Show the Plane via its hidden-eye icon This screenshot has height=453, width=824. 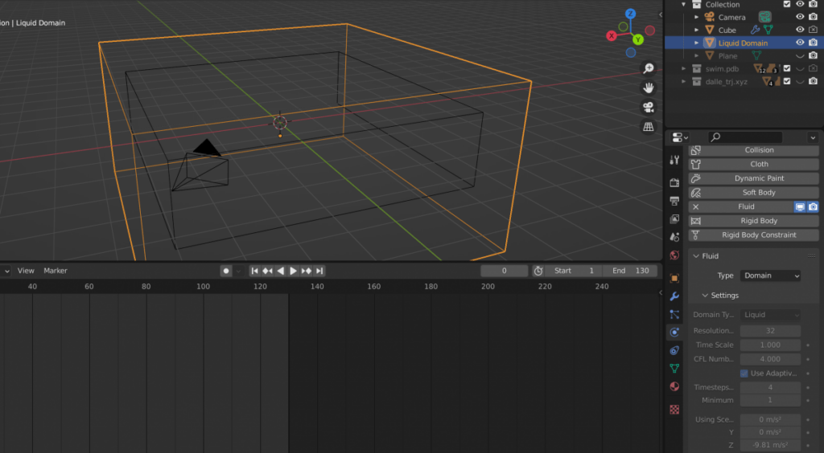[800, 55]
